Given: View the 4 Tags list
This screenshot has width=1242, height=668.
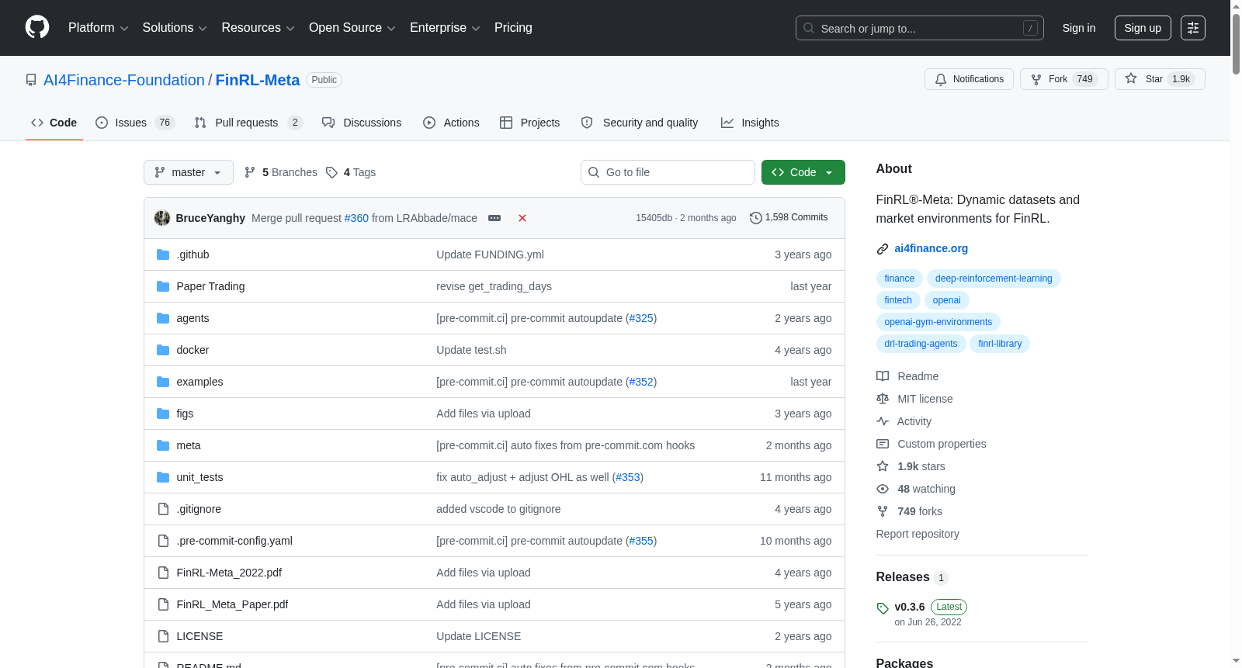Looking at the screenshot, I should click(351, 172).
